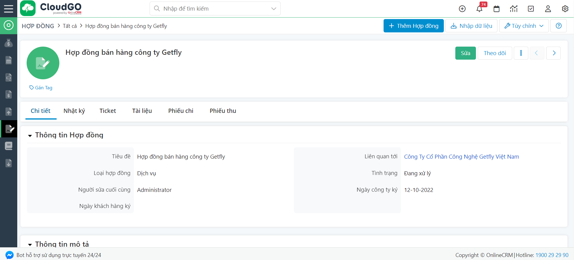Collapse the Thông tin Hợp đồng section
The width and height of the screenshot is (574, 260).
click(30, 136)
